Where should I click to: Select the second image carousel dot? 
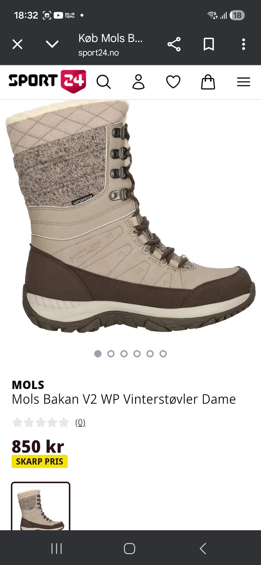tap(111, 354)
